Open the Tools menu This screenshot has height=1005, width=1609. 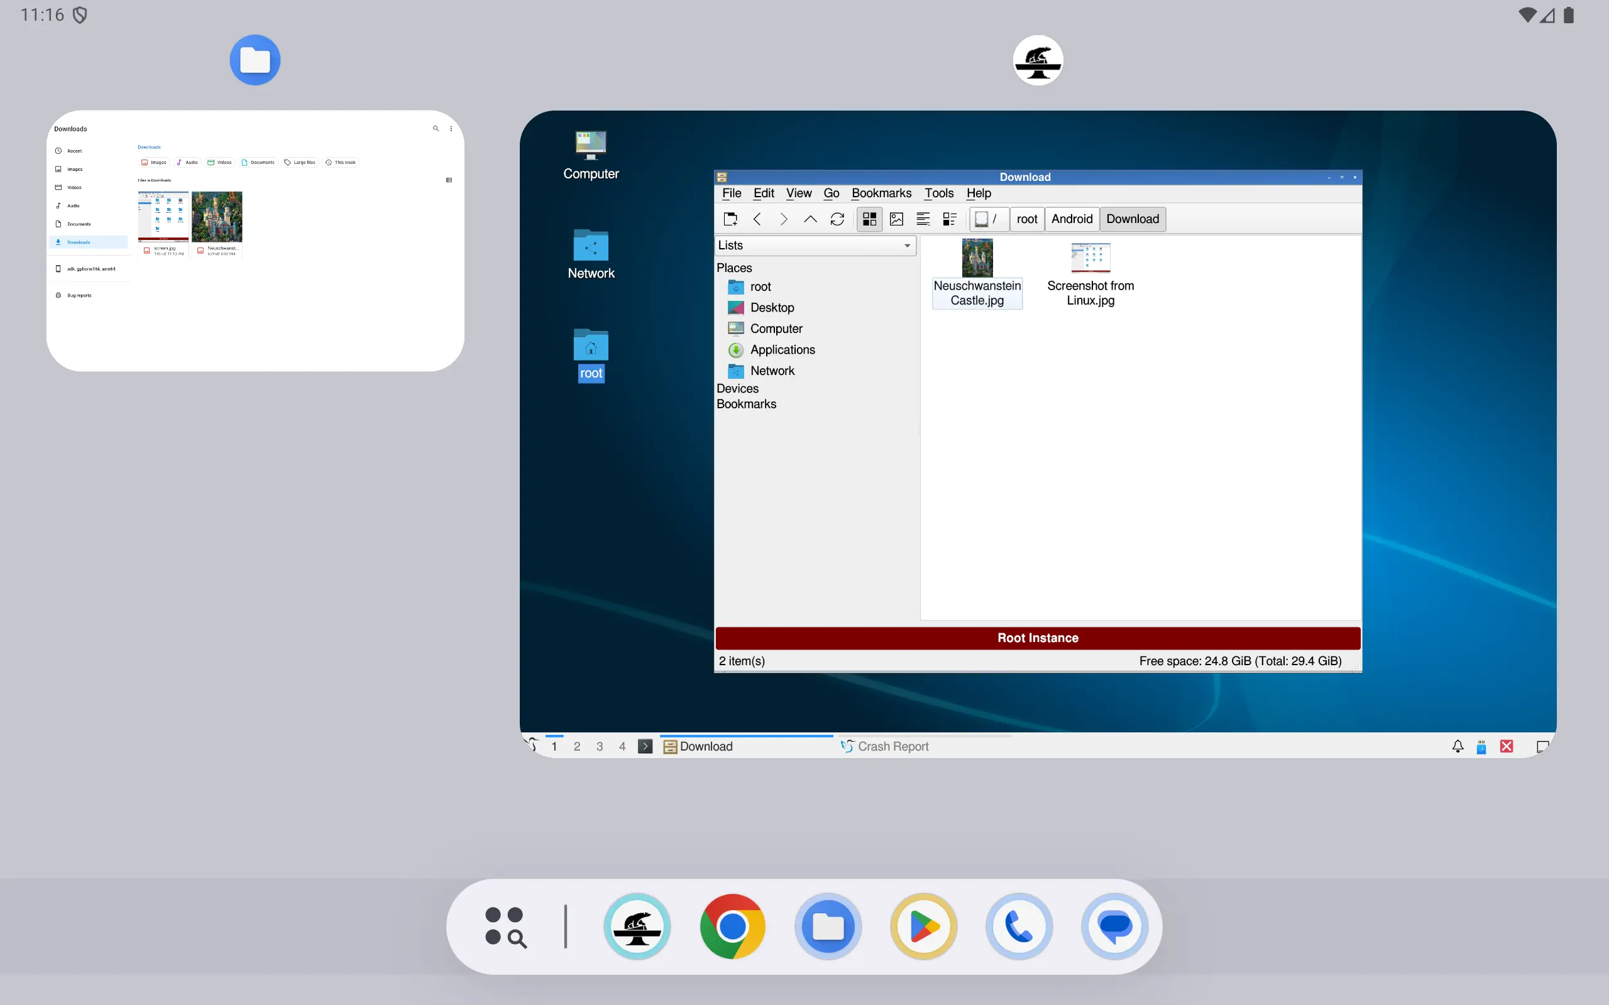938,193
